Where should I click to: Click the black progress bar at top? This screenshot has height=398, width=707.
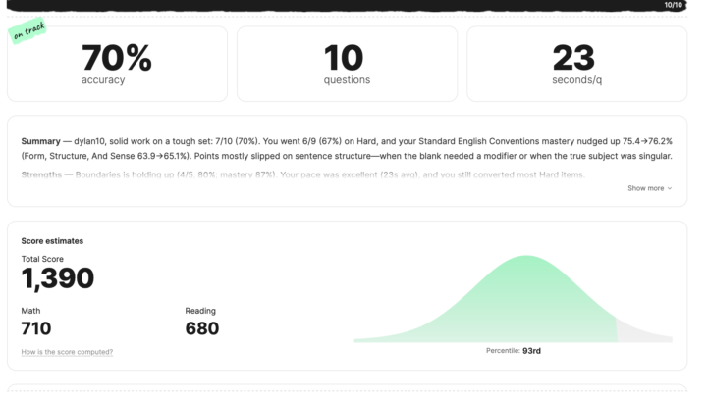(334, 5)
